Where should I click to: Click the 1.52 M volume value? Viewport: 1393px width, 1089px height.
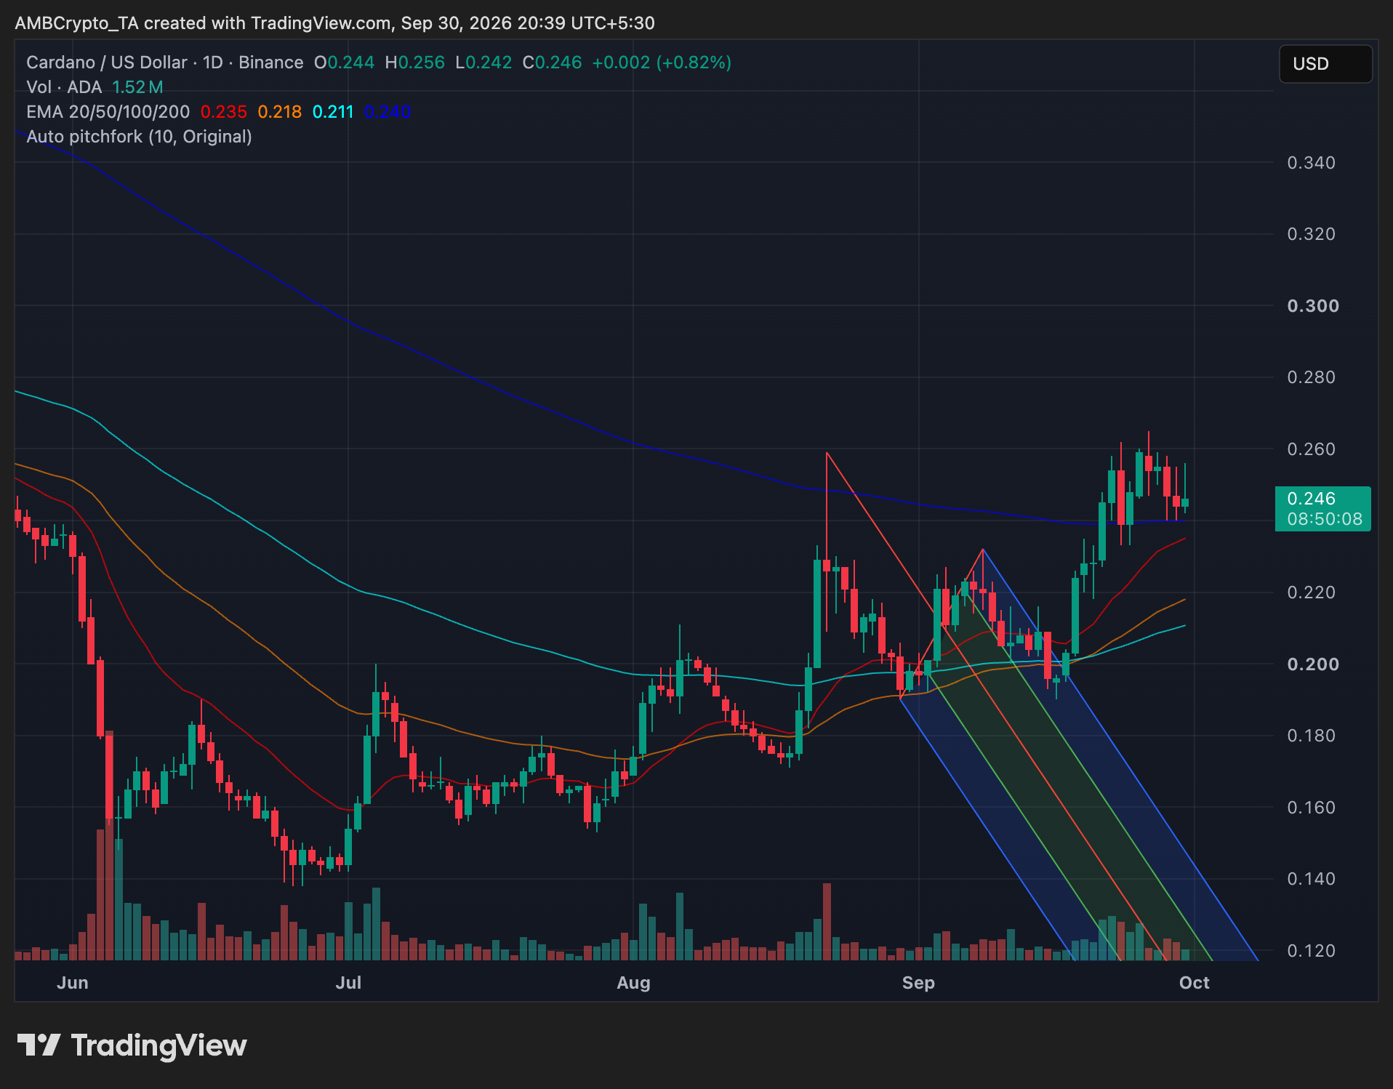click(x=137, y=87)
